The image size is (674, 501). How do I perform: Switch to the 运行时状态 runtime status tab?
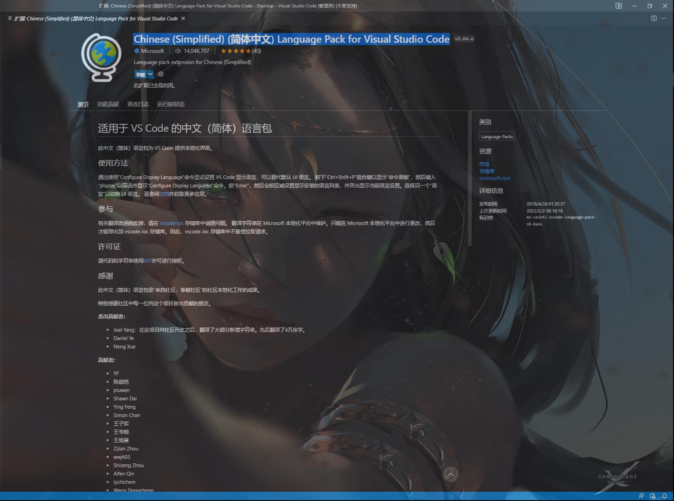171,104
